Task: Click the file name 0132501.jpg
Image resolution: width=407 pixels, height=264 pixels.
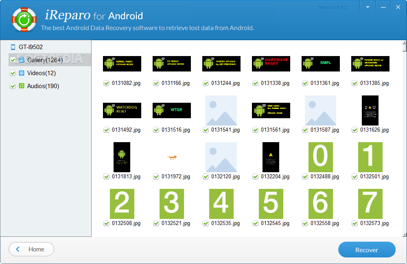Action: pos(374,176)
